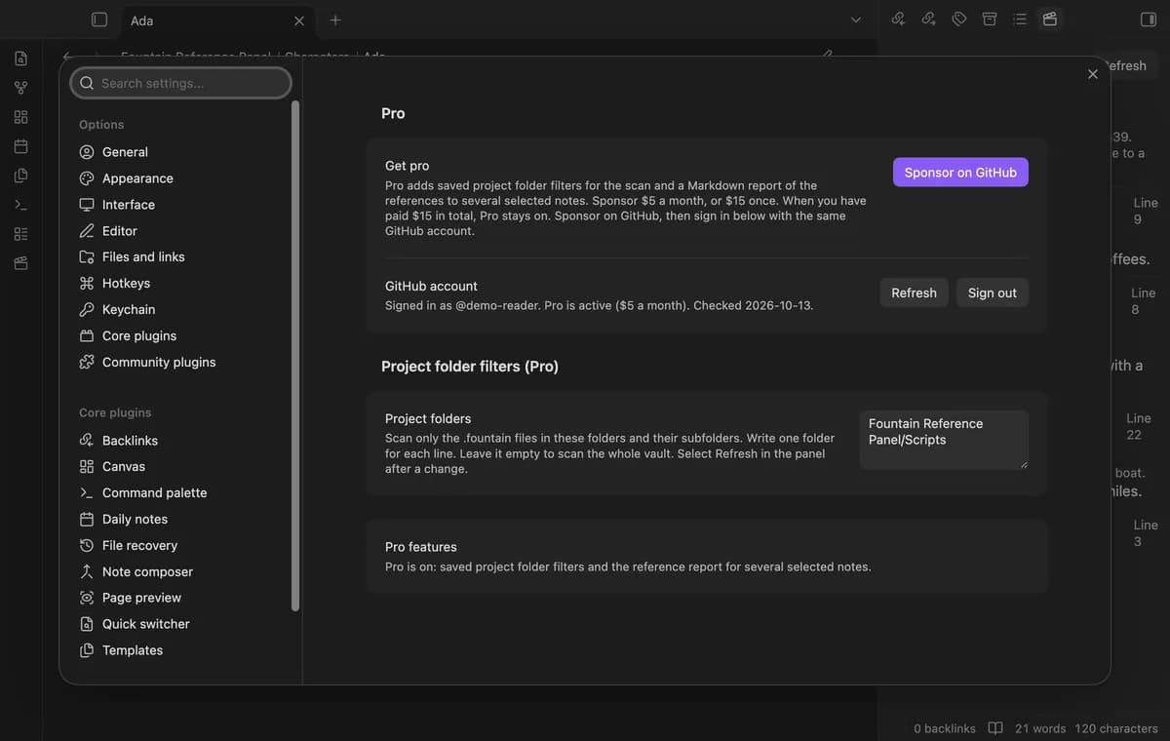Focus the Search settings field
1170x741 pixels.
[181, 83]
